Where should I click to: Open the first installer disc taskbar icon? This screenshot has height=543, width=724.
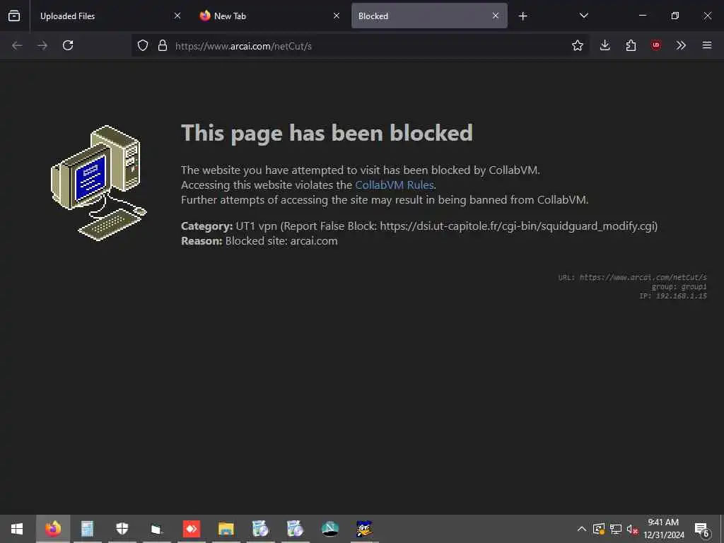point(260,529)
